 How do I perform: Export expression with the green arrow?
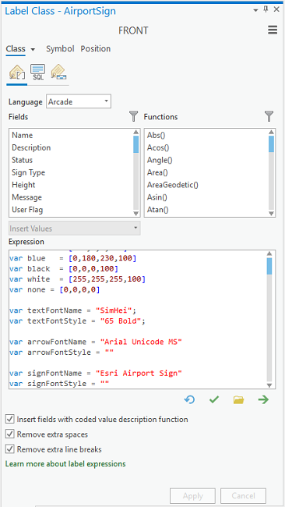[x=263, y=400]
